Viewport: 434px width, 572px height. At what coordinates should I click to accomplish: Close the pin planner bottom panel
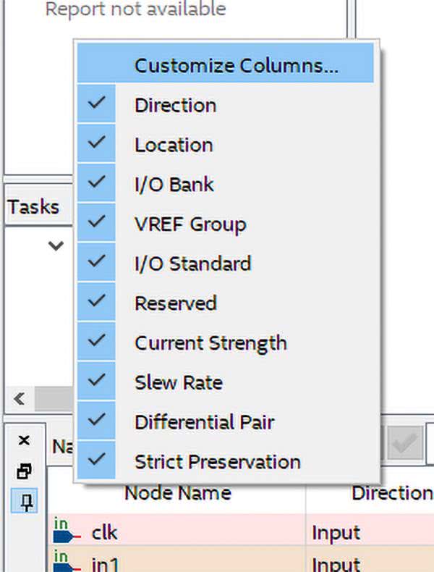(x=24, y=440)
